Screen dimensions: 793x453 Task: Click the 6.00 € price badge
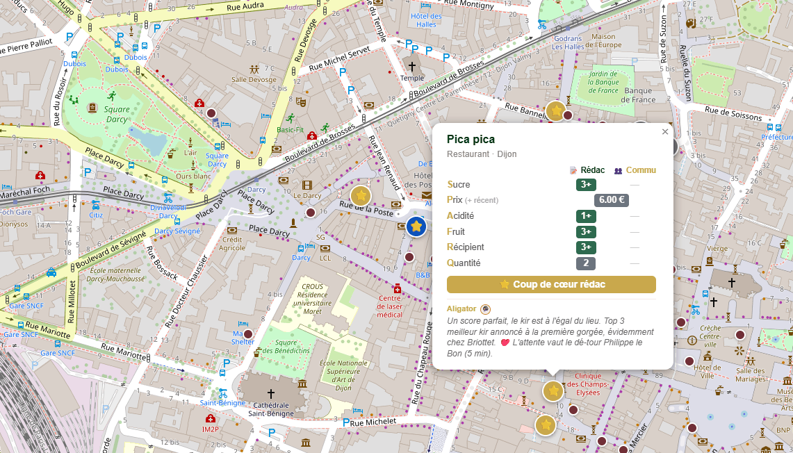click(612, 199)
